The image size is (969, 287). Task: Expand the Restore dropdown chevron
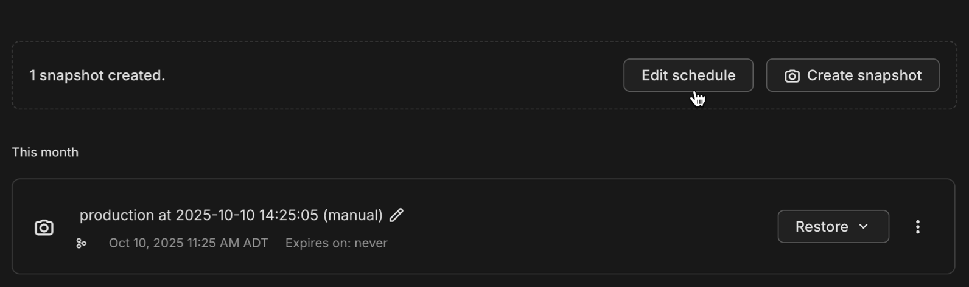(x=863, y=227)
